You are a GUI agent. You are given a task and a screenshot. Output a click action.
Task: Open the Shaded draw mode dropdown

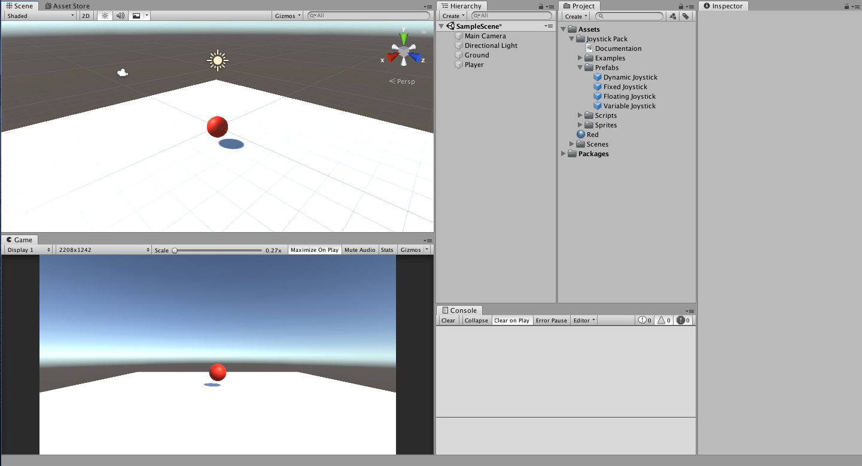coord(39,16)
